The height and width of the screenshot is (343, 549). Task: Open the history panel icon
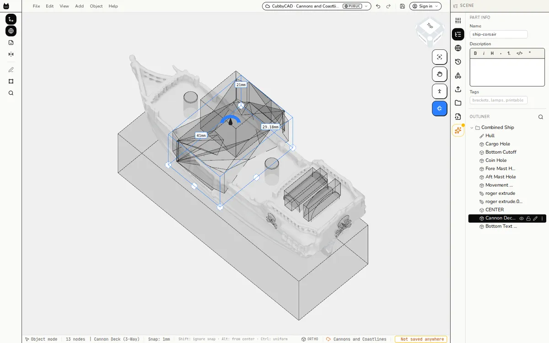pyautogui.click(x=458, y=62)
